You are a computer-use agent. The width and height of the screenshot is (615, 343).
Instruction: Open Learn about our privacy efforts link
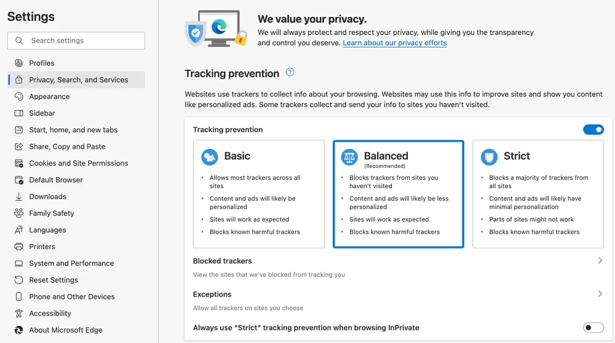394,43
